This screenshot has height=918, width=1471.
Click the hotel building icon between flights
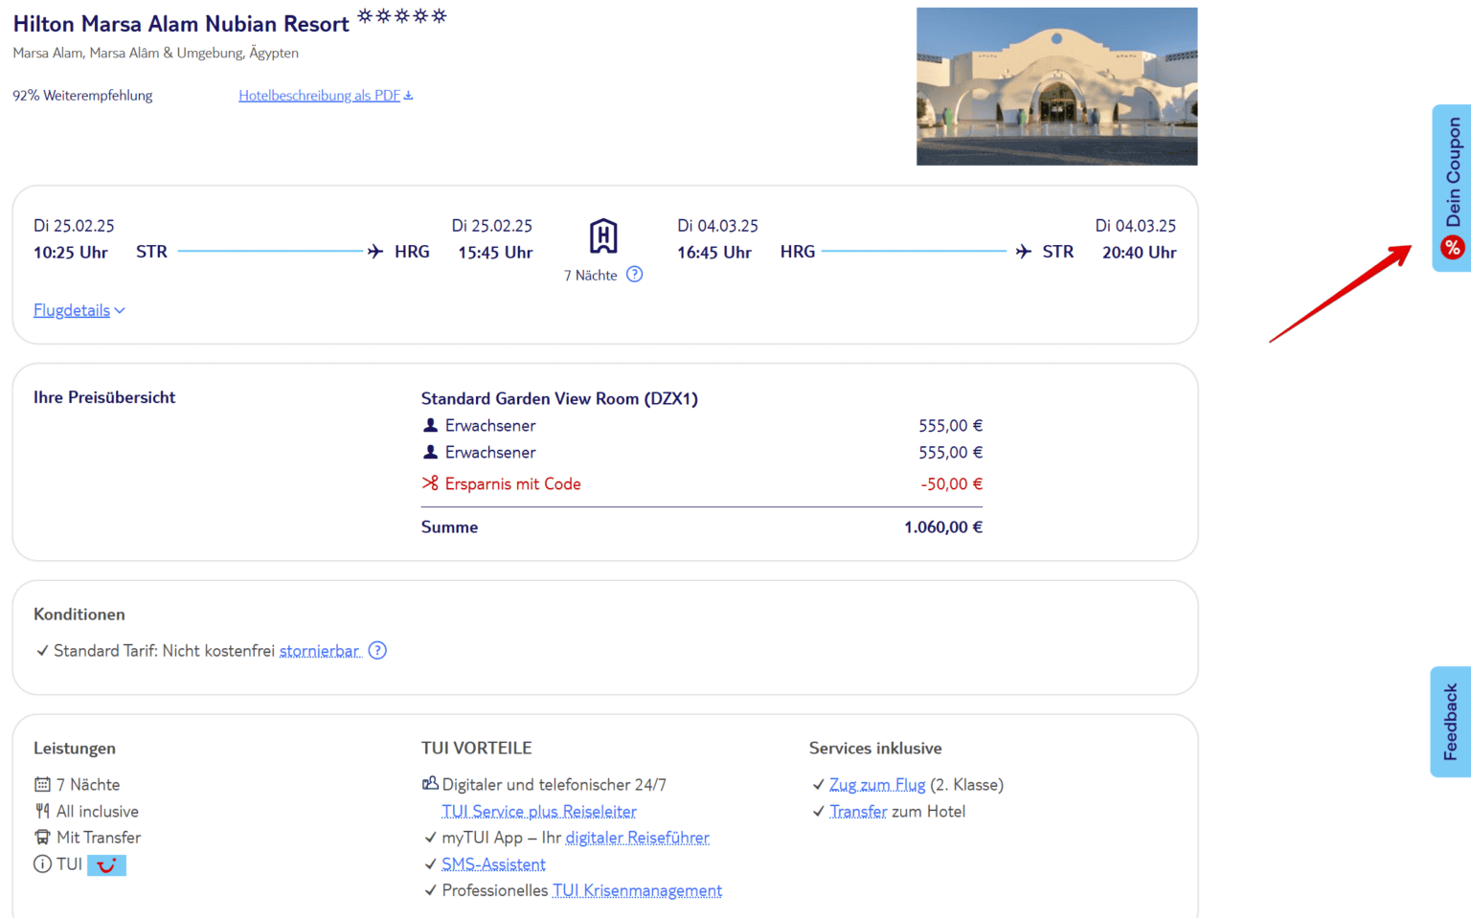click(x=603, y=235)
